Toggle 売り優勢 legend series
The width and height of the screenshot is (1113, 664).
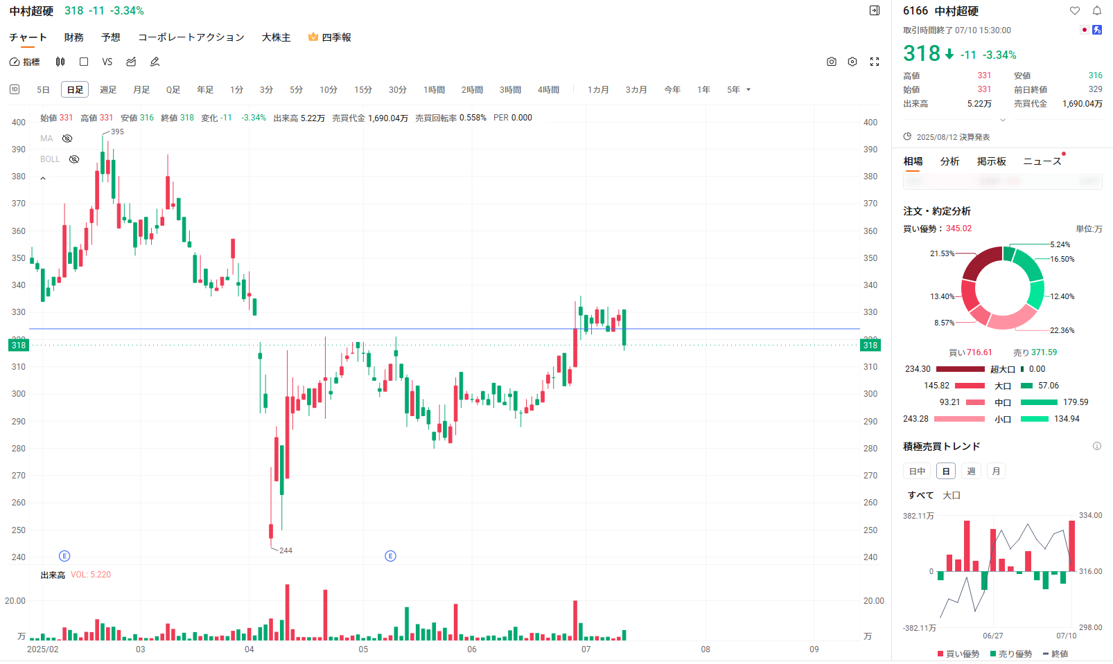[1011, 654]
